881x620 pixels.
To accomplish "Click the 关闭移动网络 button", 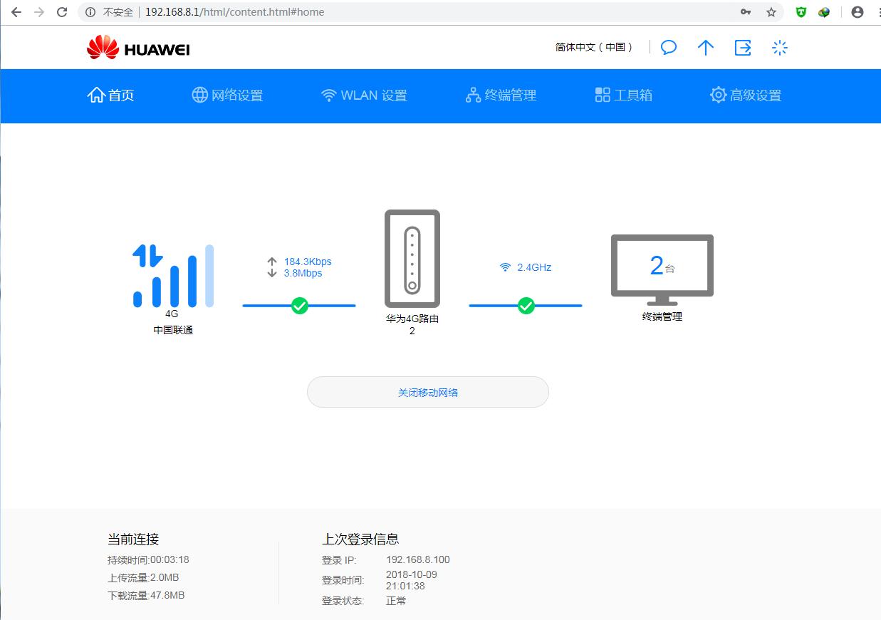I will [x=428, y=392].
